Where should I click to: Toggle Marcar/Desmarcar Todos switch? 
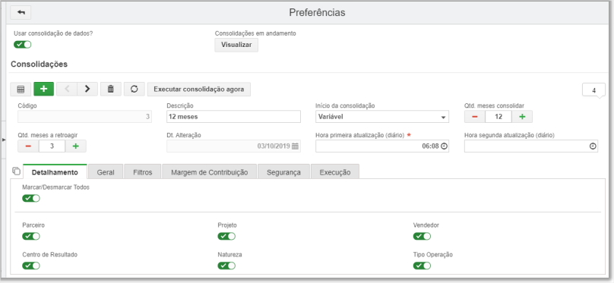[31, 199]
